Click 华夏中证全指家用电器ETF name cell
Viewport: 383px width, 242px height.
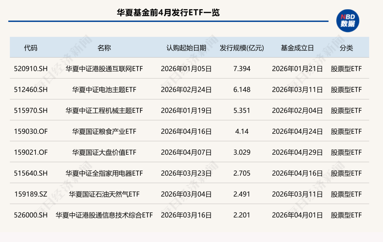click(x=104, y=173)
